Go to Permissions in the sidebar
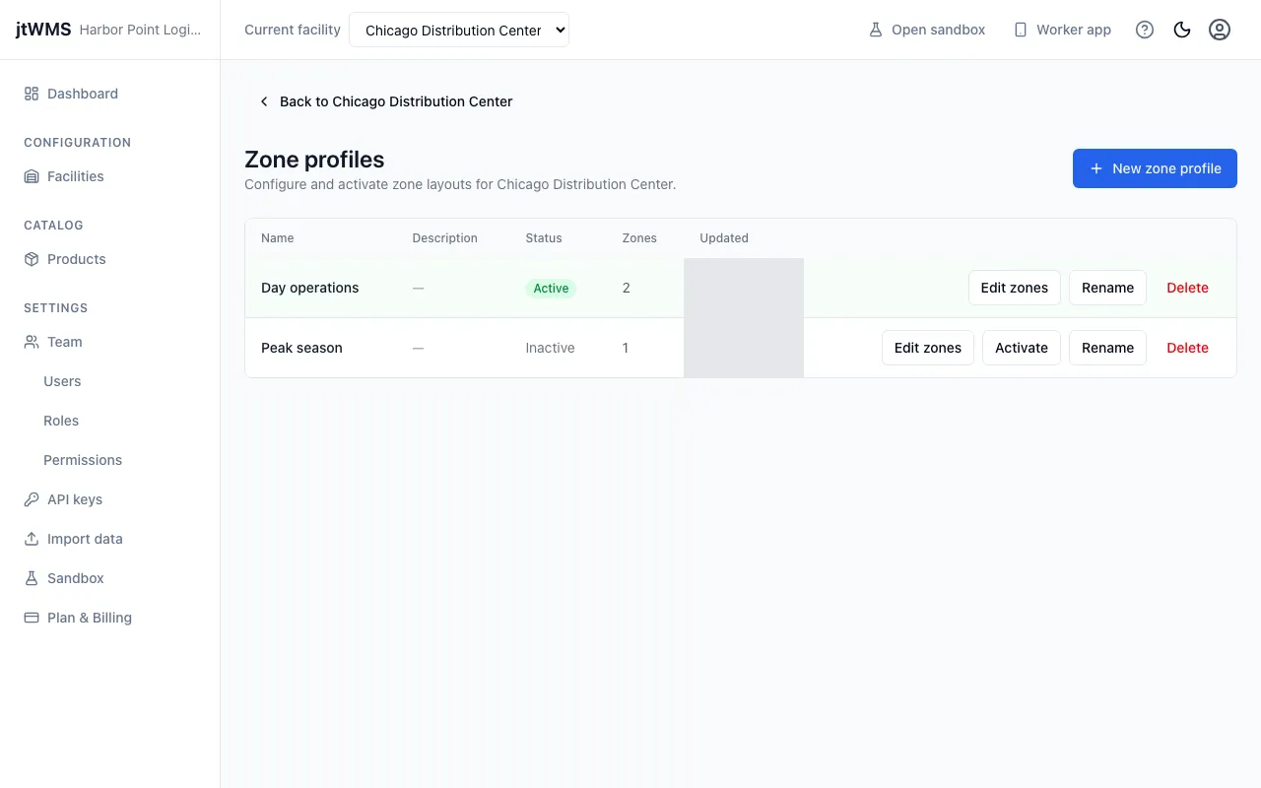 pos(83,460)
